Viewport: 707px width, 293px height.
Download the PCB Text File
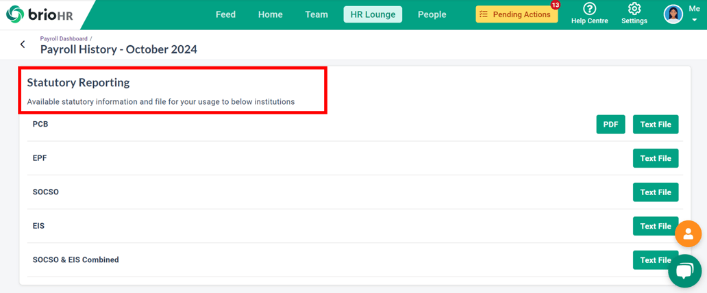point(655,125)
